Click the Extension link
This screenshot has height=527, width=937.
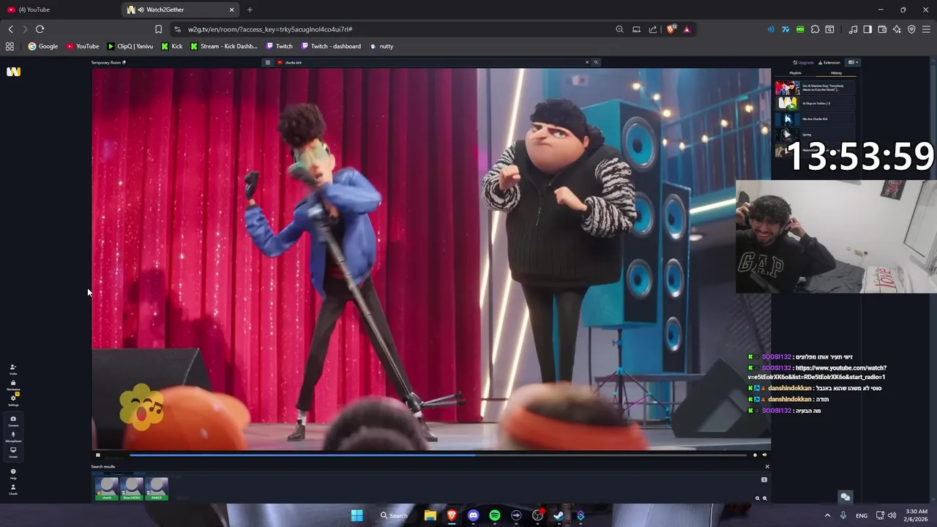[829, 62]
